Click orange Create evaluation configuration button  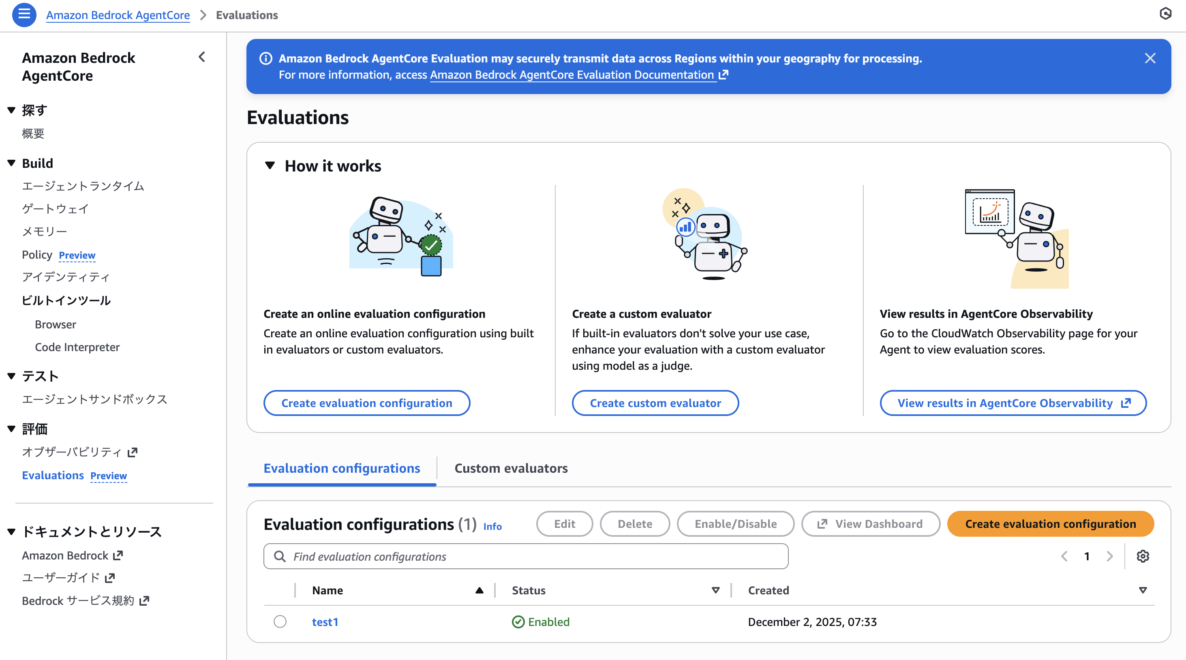click(1050, 524)
